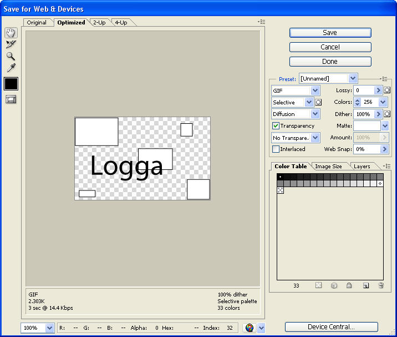397x337 pixels.
Task: Click the Done button
Action: 330,62
